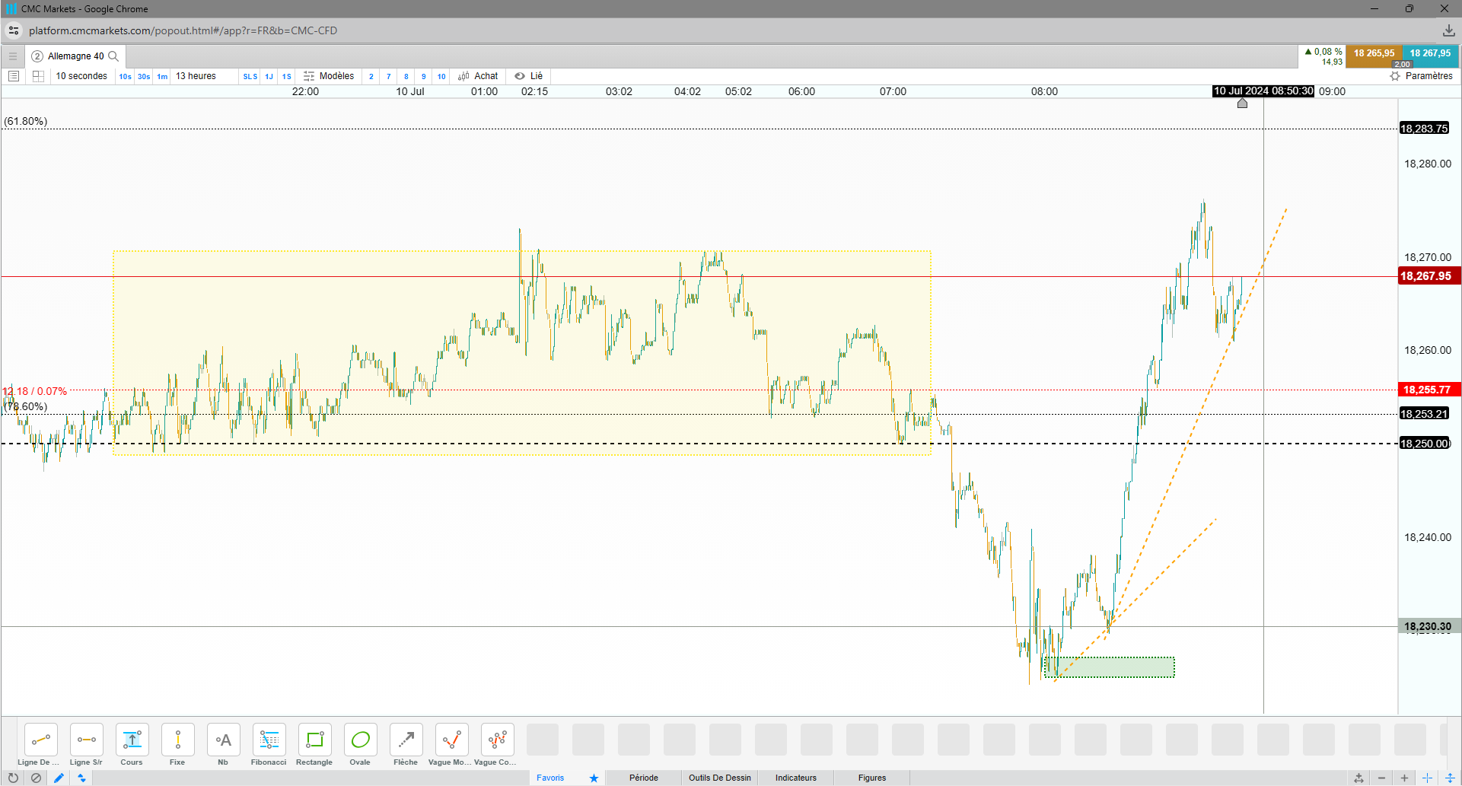Screen dimensions: 1462x786
Task: Toggle the Favoris star icon
Action: tap(594, 778)
